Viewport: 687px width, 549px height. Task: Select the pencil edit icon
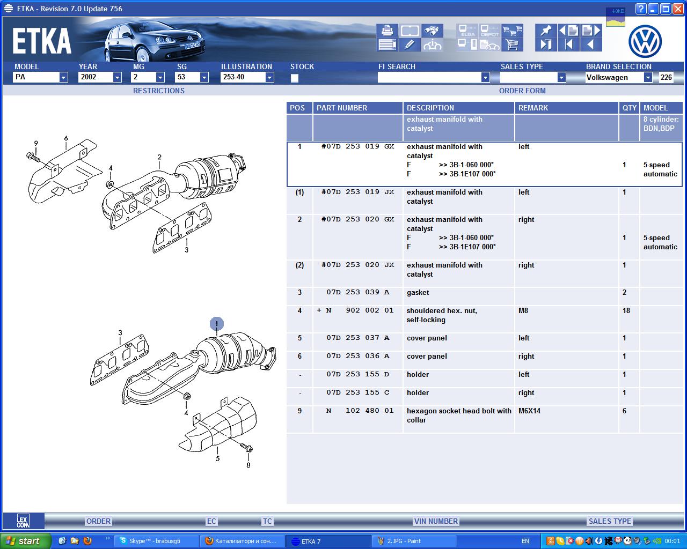click(x=409, y=44)
